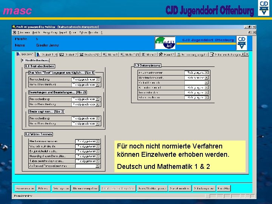272x204 pixels.
Task: Open first Satzergänzung row dropdown
Action: coord(206,73)
